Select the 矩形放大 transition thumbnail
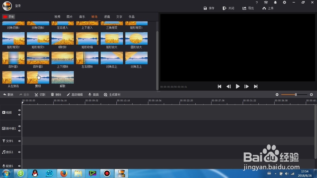 pyautogui.click(x=112, y=38)
